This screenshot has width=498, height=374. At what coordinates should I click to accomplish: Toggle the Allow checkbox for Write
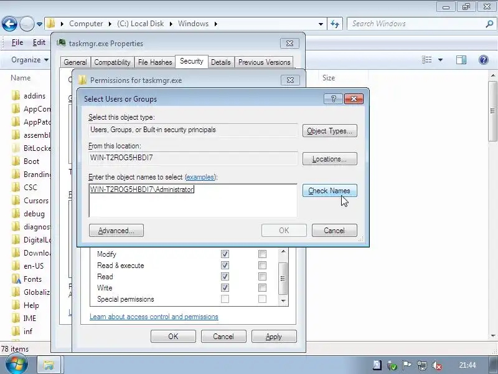[225, 288]
